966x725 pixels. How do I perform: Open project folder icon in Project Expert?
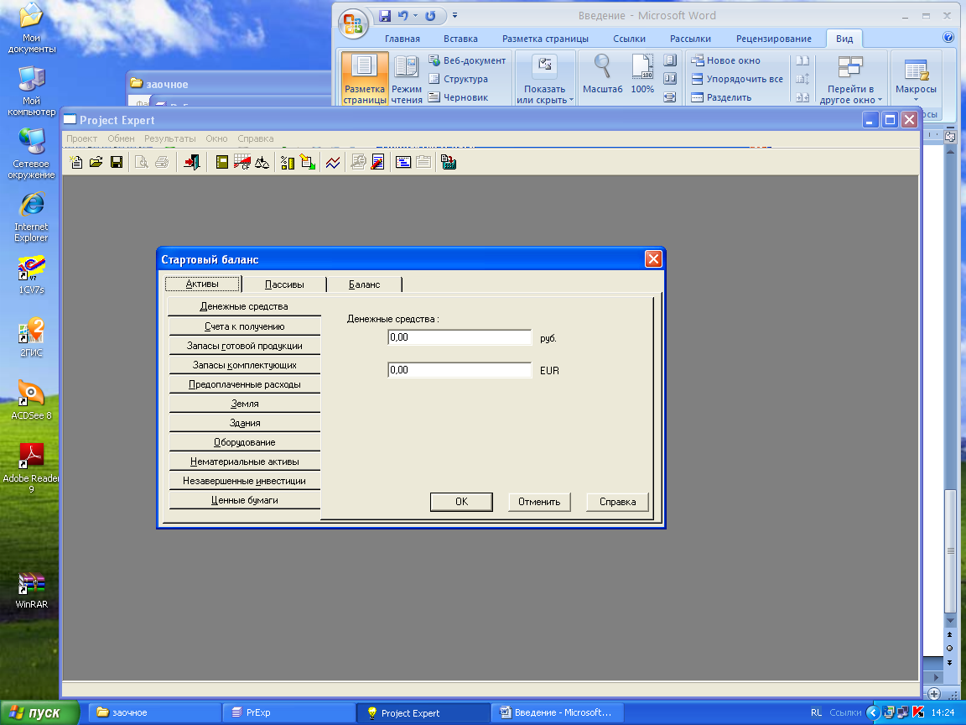96,163
